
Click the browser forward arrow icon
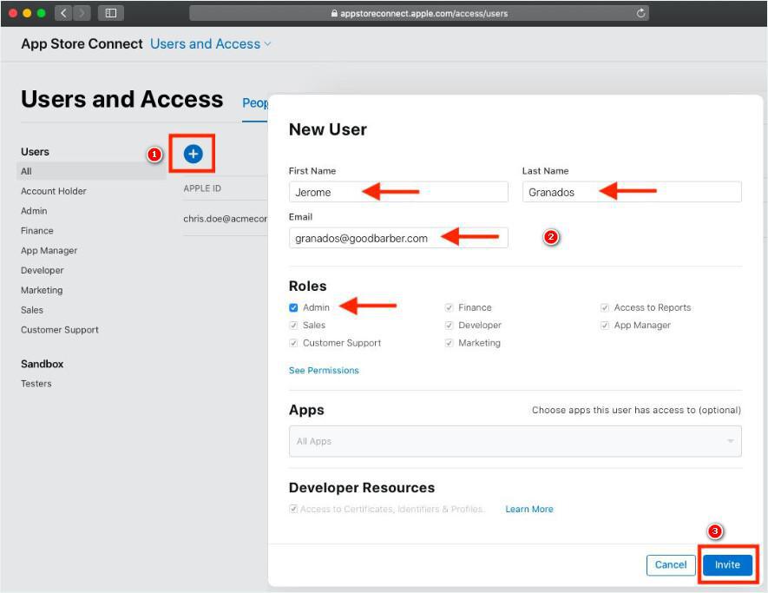click(x=82, y=13)
